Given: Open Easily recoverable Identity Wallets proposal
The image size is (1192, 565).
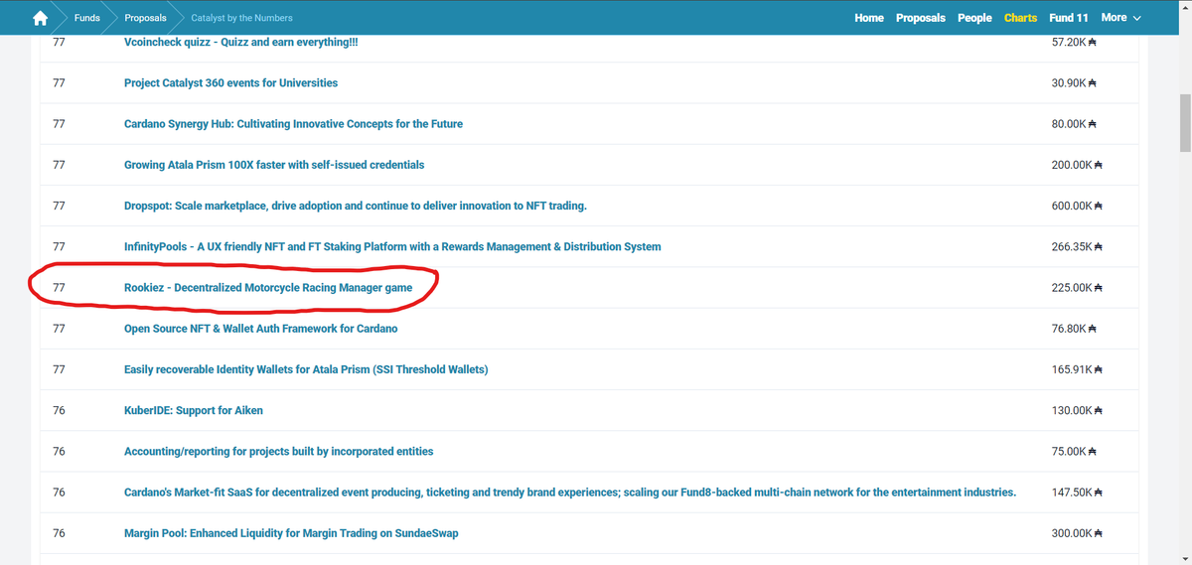Looking at the screenshot, I should [x=306, y=369].
